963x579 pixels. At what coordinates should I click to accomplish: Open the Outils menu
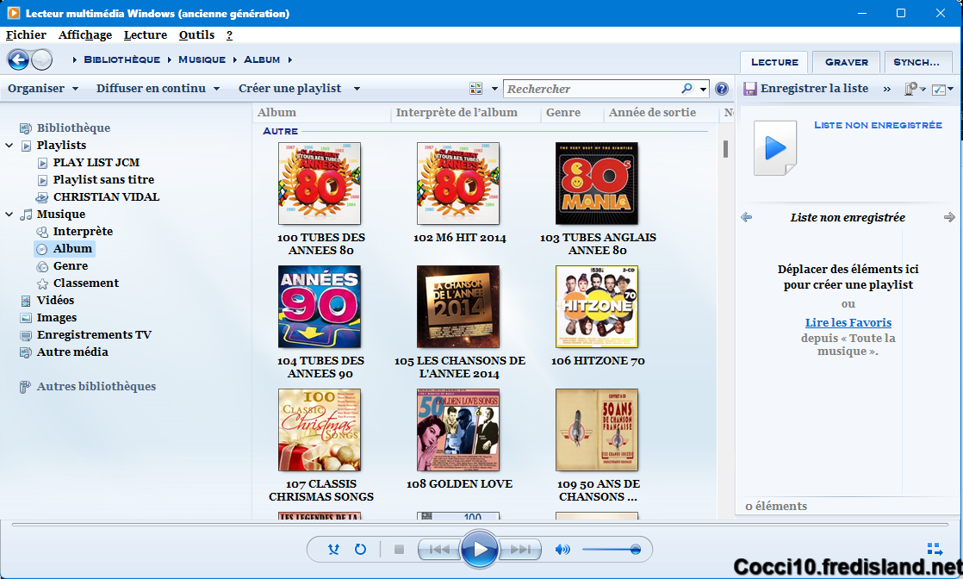196,35
